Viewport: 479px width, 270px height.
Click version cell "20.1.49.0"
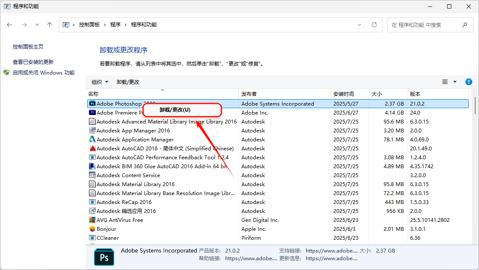421,149
